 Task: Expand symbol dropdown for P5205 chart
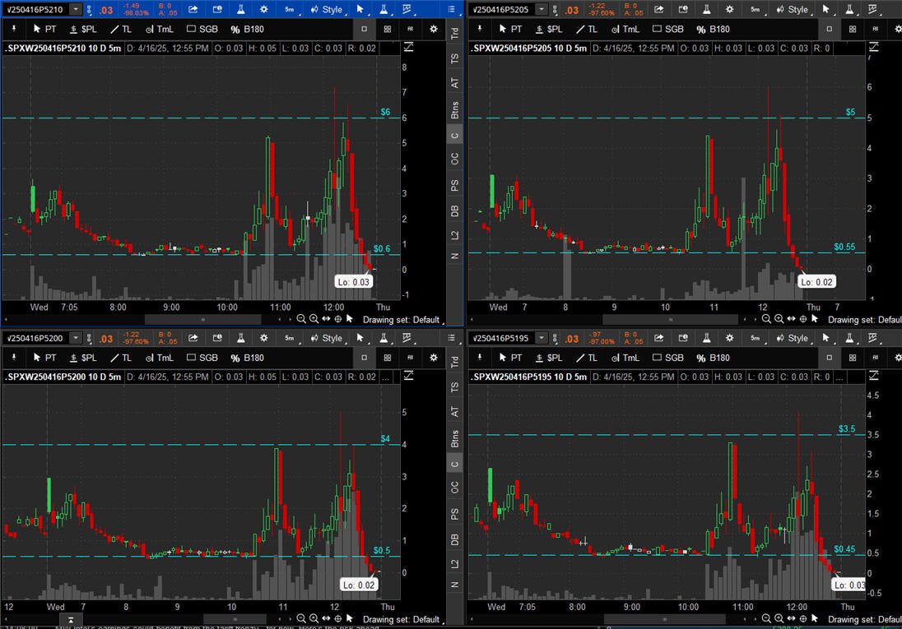[542, 9]
